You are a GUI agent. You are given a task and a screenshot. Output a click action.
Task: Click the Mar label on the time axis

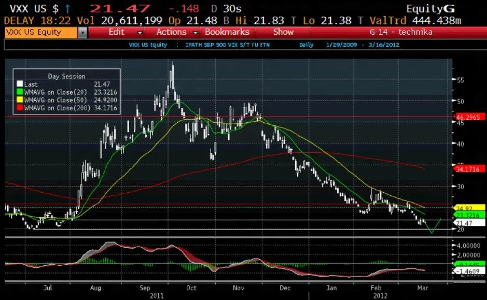(422, 288)
